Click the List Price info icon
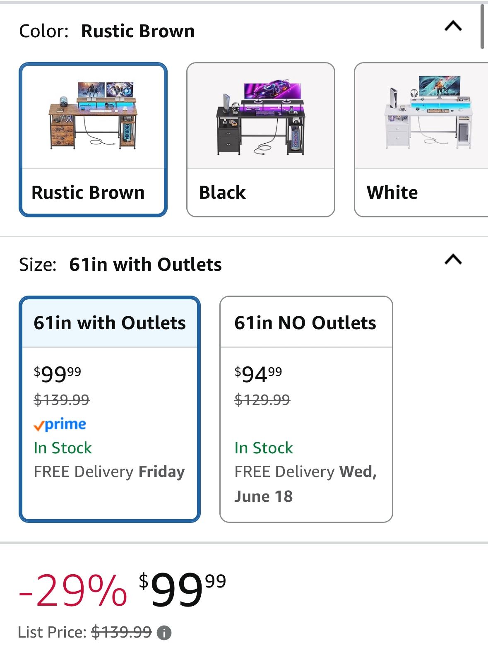The width and height of the screenshot is (488, 650). coord(164,633)
